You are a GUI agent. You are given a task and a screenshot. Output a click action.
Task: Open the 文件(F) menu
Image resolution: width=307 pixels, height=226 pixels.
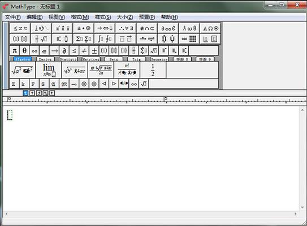pyautogui.click(x=13, y=17)
